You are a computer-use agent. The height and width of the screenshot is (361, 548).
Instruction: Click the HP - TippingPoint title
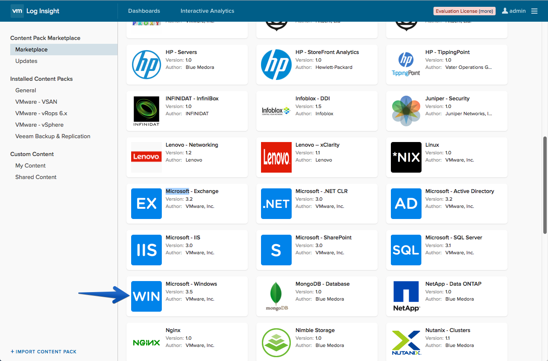448,52
